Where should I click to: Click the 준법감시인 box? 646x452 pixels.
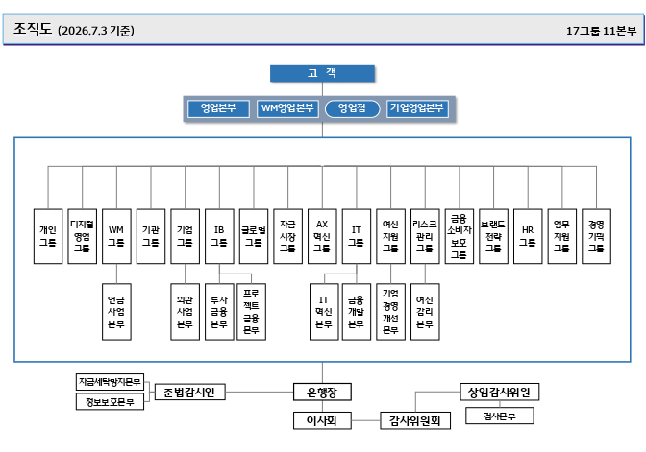point(190,392)
